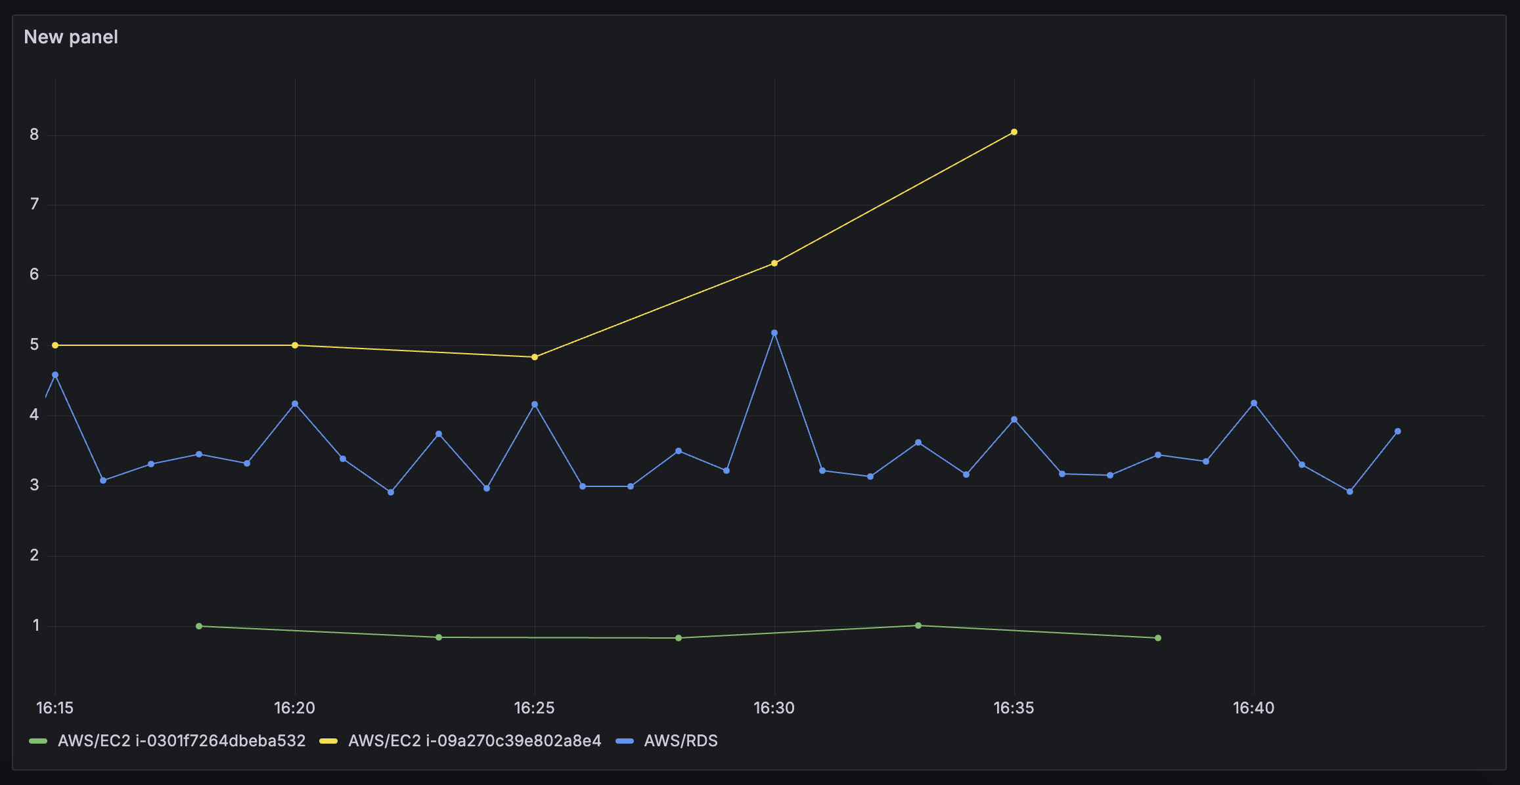Image resolution: width=1520 pixels, height=785 pixels.
Task: Click the 16:15 x-axis time label
Action: tap(55, 708)
